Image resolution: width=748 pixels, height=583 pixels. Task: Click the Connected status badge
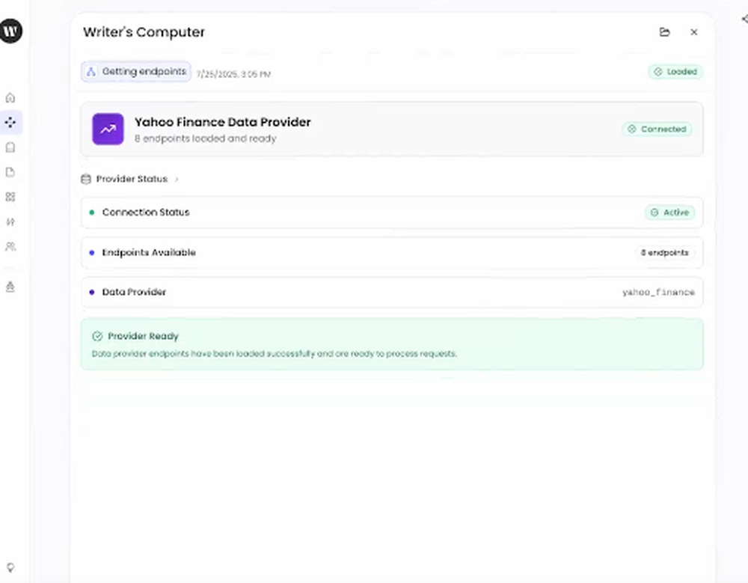[x=657, y=129]
